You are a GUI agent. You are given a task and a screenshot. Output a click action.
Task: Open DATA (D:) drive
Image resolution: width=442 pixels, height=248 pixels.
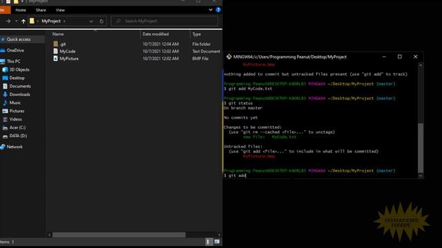(18, 136)
